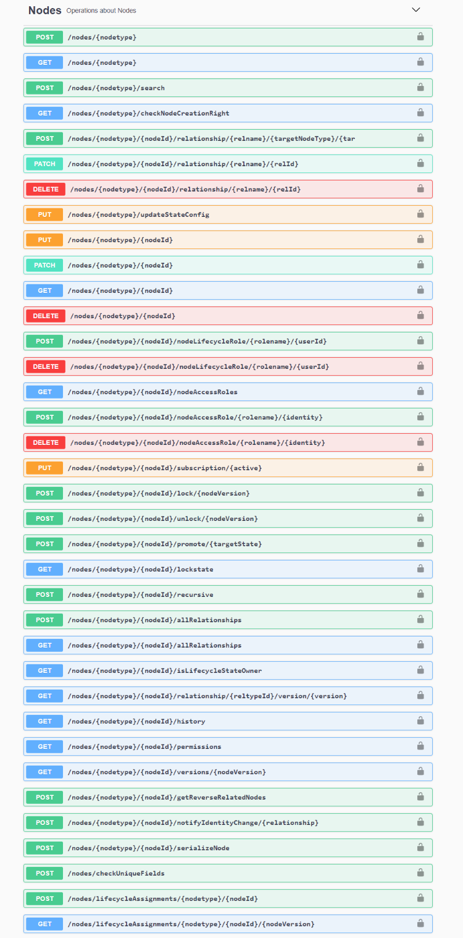This screenshot has width=463, height=938.
Task: Click the DELETE badge for /nodes/{nodetype}/{nodeId}
Action: (x=46, y=316)
